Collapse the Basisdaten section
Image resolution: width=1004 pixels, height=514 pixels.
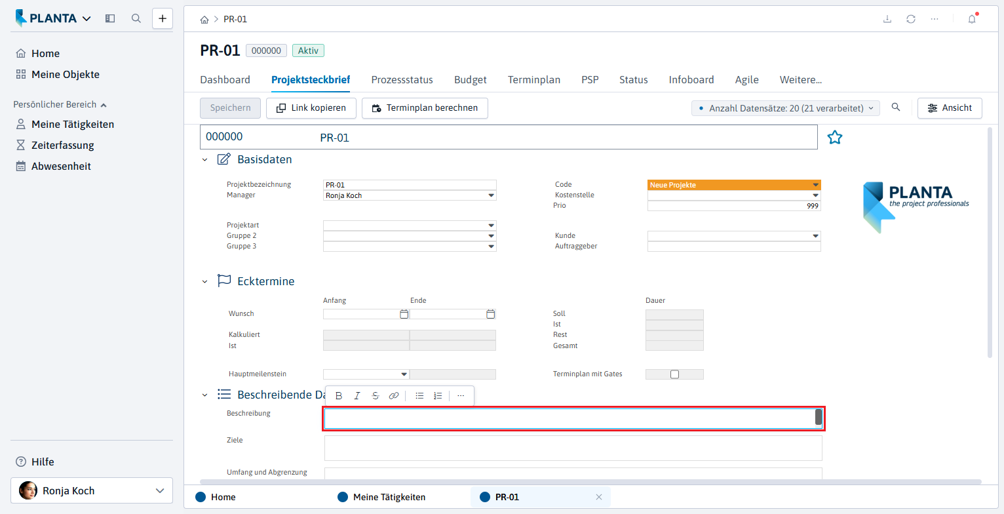point(205,160)
